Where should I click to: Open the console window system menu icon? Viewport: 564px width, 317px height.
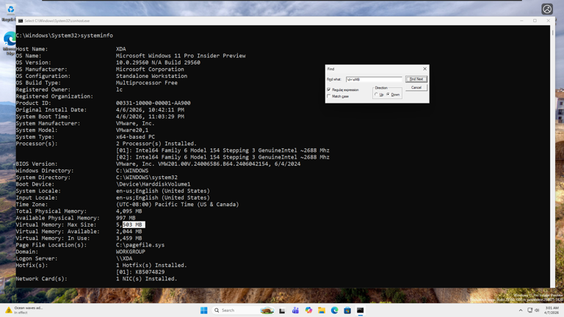click(x=21, y=21)
